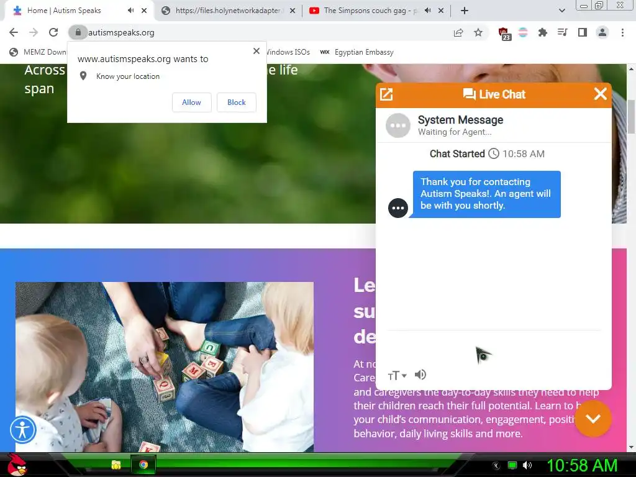Click the network monitor tray icon

click(x=512, y=465)
